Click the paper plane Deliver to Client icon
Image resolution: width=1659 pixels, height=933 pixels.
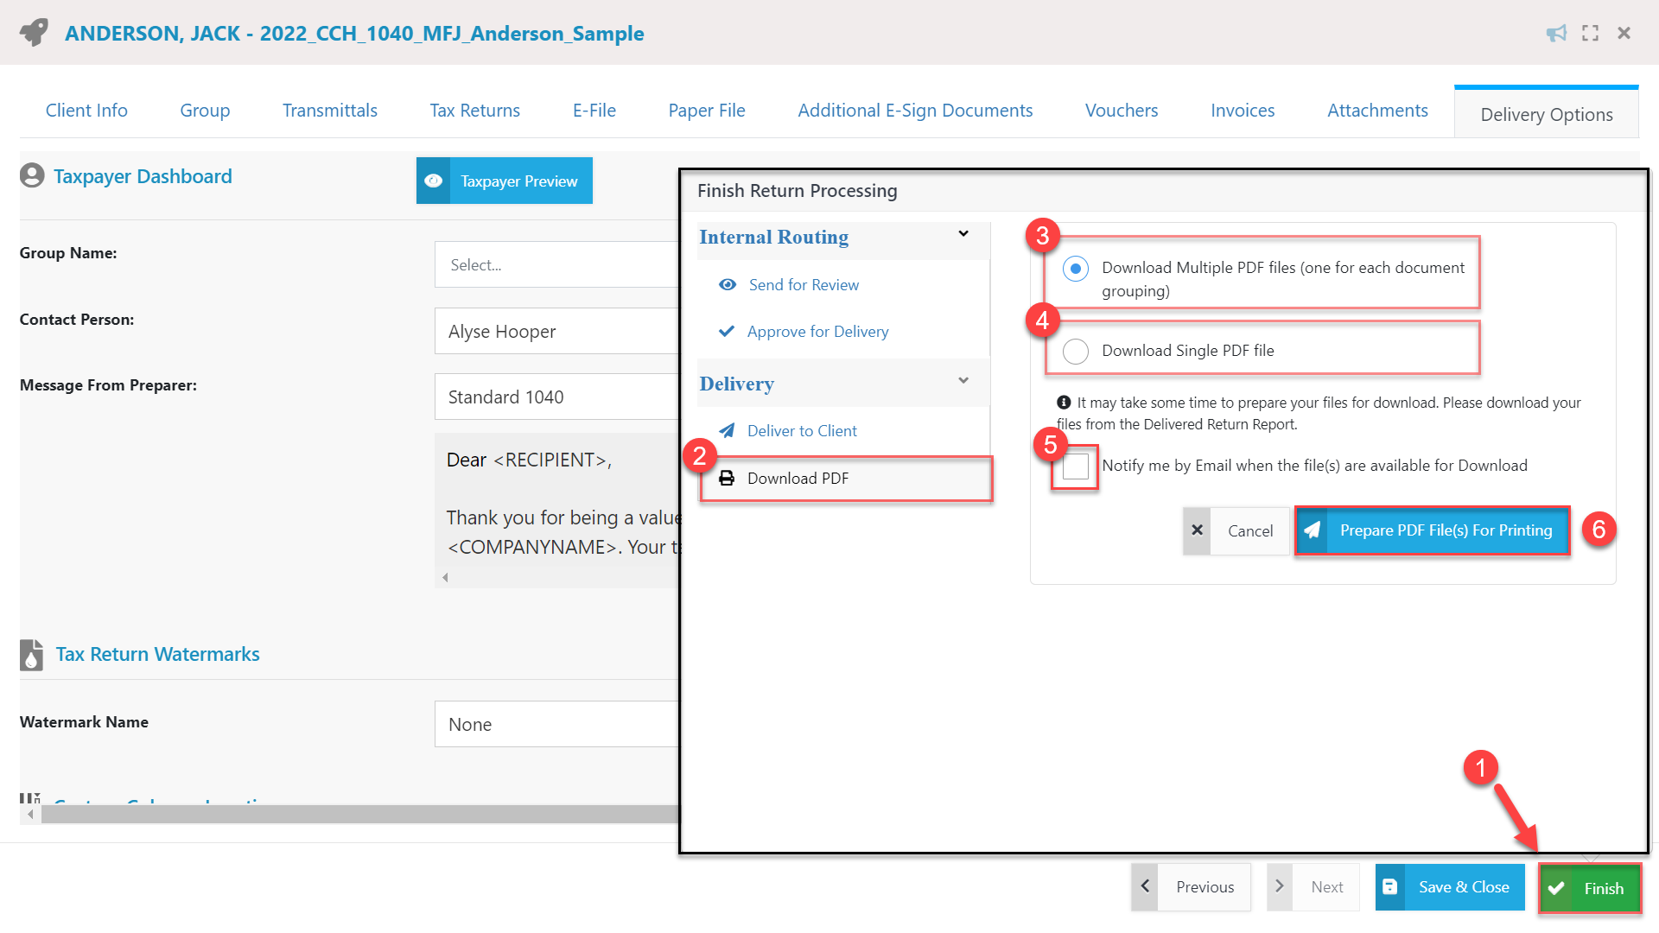coord(727,430)
